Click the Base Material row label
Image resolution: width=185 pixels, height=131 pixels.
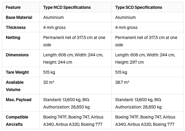coord(19,17)
